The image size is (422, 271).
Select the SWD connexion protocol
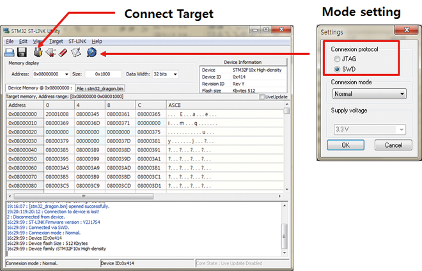pyautogui.click(x=337, y=69)
